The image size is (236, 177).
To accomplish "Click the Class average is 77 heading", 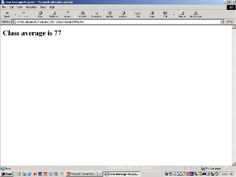I will [32, 33].
